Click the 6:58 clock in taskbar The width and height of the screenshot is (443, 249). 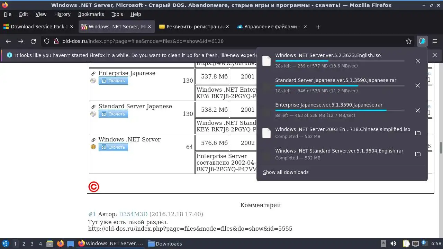[x=436, y=244]
